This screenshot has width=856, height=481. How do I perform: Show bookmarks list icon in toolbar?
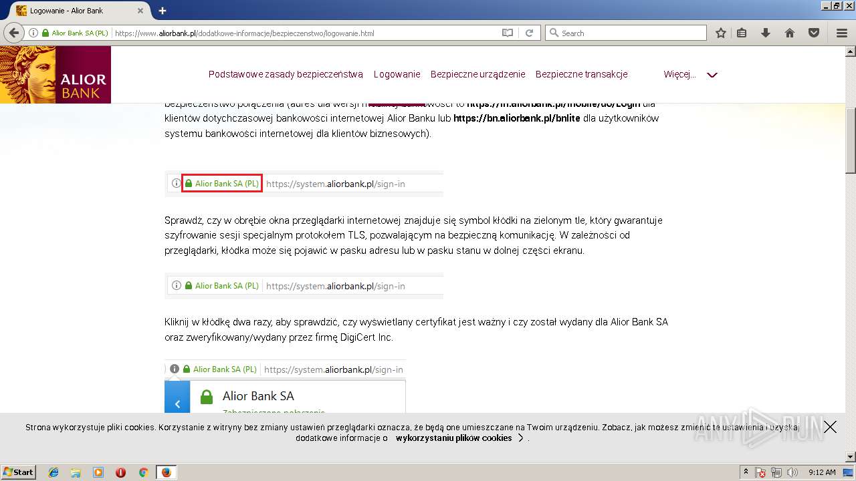click(x=742, y=33)
